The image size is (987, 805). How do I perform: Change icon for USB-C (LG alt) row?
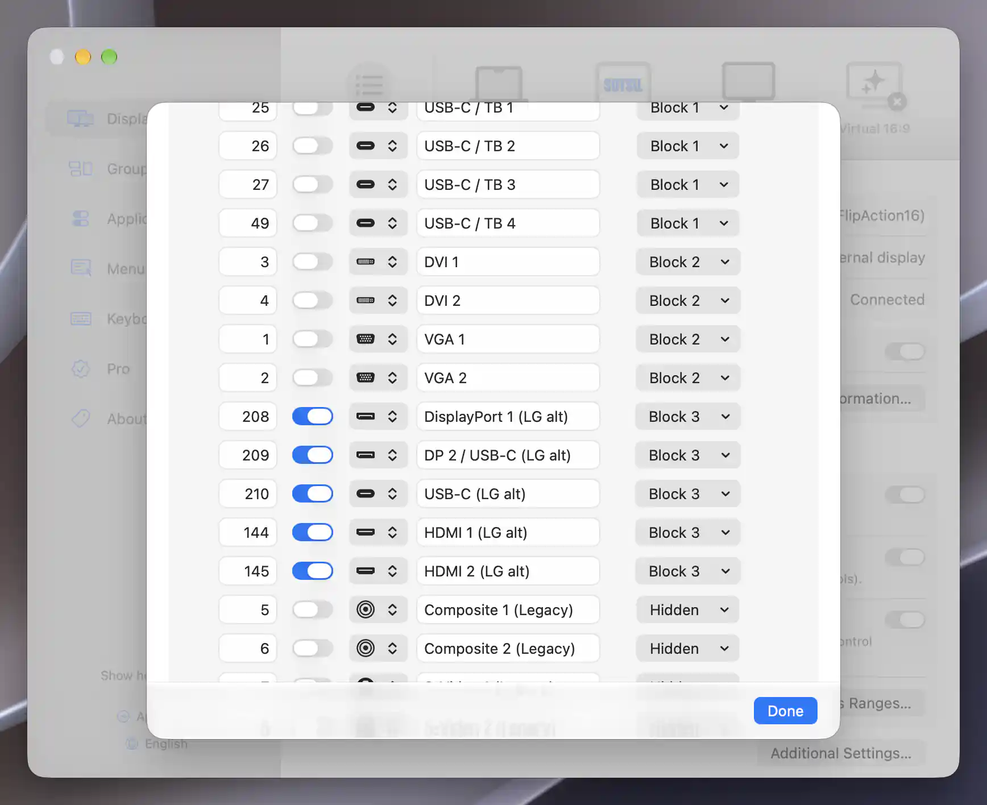378,494
